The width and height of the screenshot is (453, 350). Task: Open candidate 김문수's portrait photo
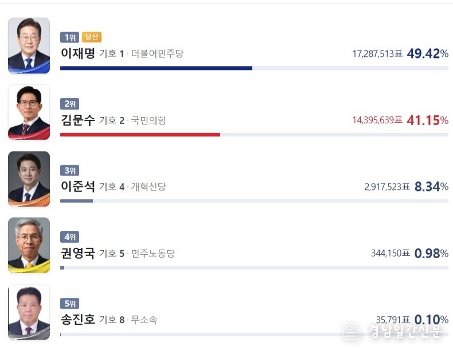click(x=29, y=112)
